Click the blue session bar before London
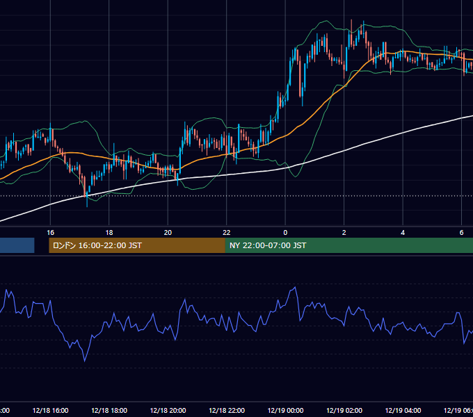Screen dimensions: 473x417 (17, 245)
